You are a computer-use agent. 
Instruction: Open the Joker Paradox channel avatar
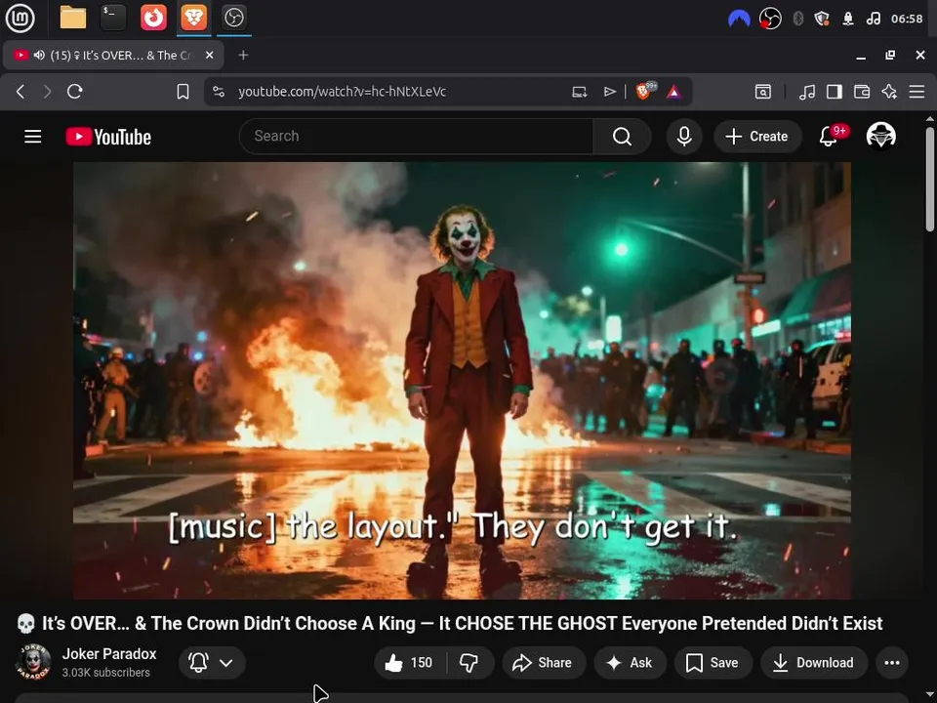coord(33,662)
